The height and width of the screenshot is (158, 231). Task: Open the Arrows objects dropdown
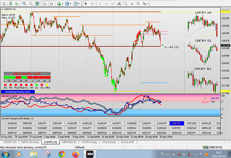(146, 4)
